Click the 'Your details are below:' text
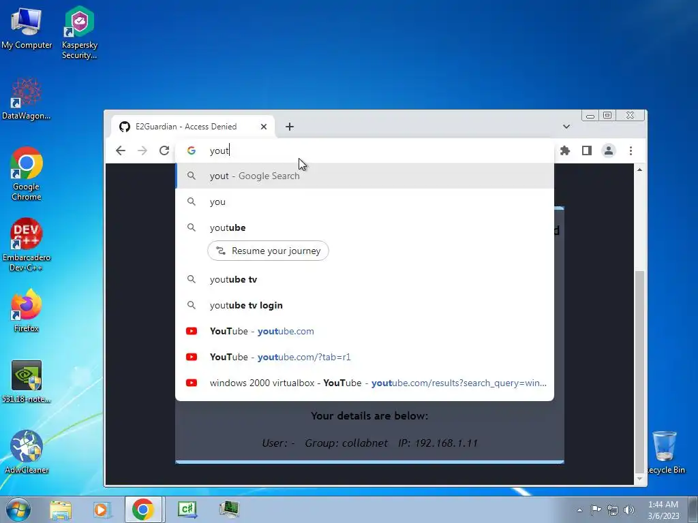 pos(369,416)
